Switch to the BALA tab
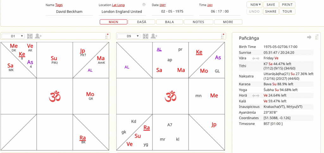This screenshot has height=153, width=324. click(170, 22)
